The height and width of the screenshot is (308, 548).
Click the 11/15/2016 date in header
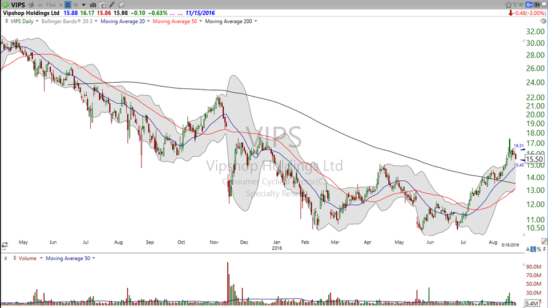click(x=200, y=13)
